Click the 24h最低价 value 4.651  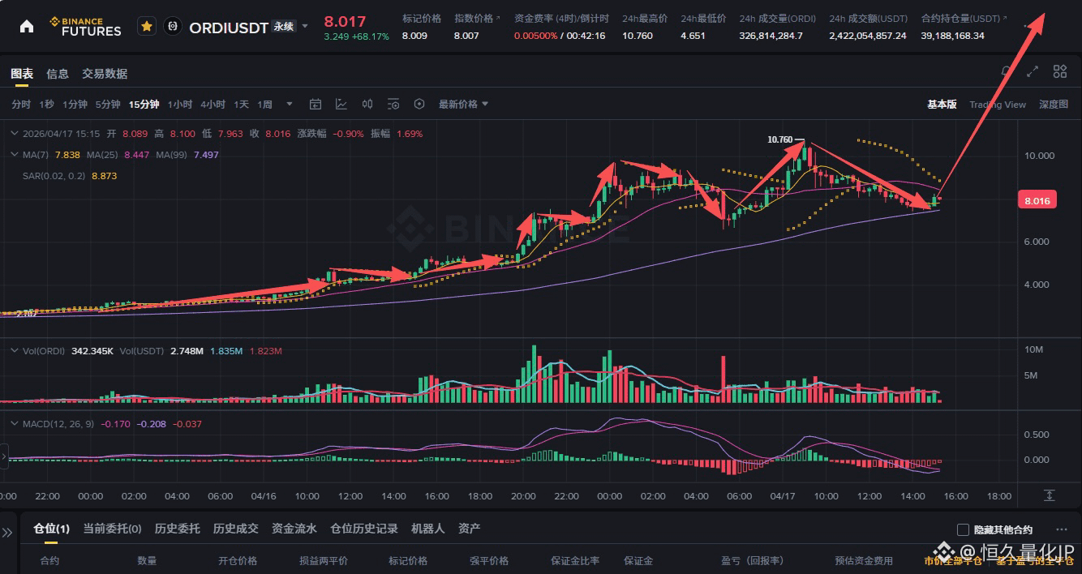(693, 36)
